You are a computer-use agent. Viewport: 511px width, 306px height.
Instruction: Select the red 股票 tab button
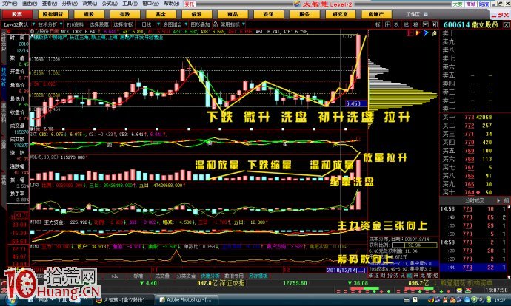17,14
